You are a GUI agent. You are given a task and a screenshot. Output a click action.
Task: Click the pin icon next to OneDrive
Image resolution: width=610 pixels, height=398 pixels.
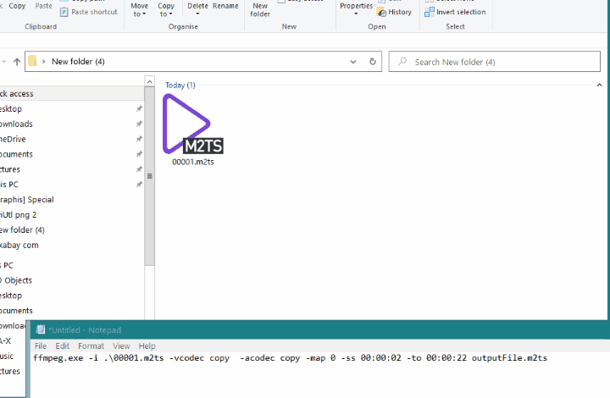pos(139,139)
